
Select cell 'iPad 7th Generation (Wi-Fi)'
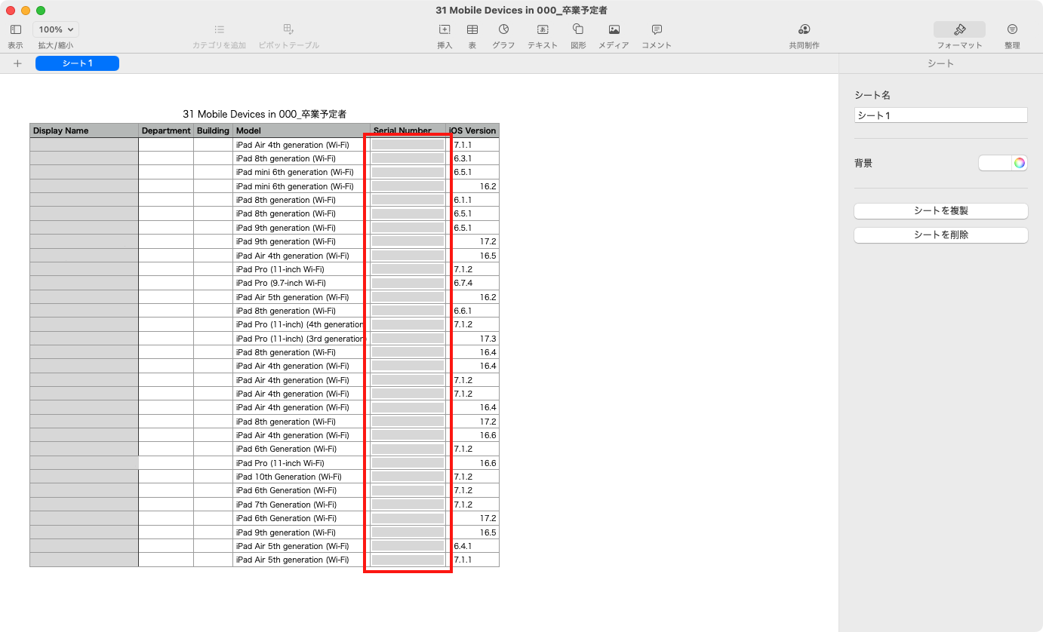(x=301, y=505)
